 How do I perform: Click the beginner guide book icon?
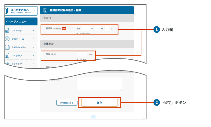coord(7,11)
